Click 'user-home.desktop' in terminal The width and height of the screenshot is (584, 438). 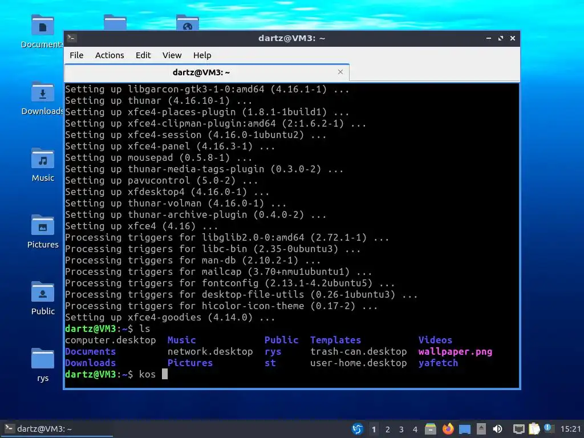point(358,363)
